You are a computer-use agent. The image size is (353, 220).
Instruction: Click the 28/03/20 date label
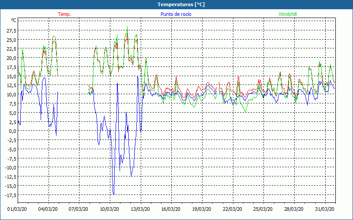(x=294, y=209)
